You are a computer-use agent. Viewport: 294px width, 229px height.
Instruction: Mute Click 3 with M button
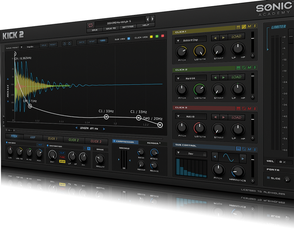pos(249,109)
